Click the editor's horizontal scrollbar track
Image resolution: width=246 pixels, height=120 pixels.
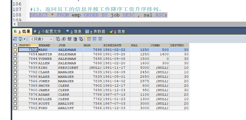[132, 24]
